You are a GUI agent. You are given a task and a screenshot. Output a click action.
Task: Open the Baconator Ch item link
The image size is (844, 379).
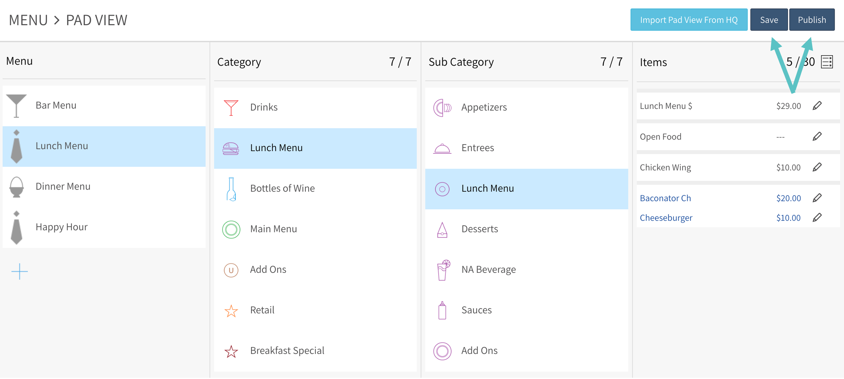coord(665,198)
